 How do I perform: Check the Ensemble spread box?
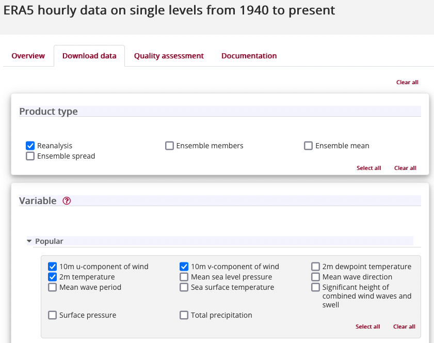pos(30,156)
